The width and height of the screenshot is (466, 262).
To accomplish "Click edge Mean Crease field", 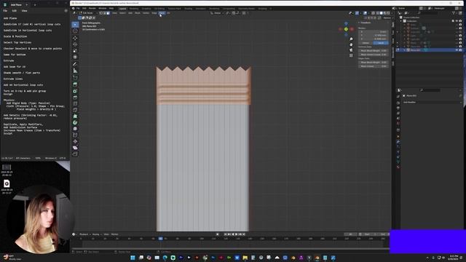I will (x=374, y=66).
